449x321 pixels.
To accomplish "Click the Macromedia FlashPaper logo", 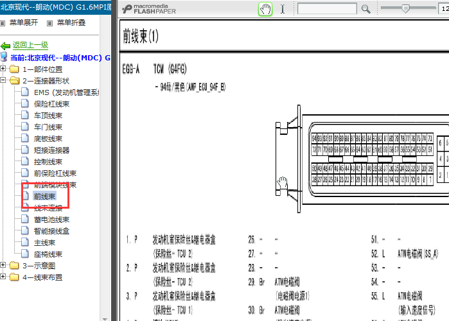I will pos(149,9).
